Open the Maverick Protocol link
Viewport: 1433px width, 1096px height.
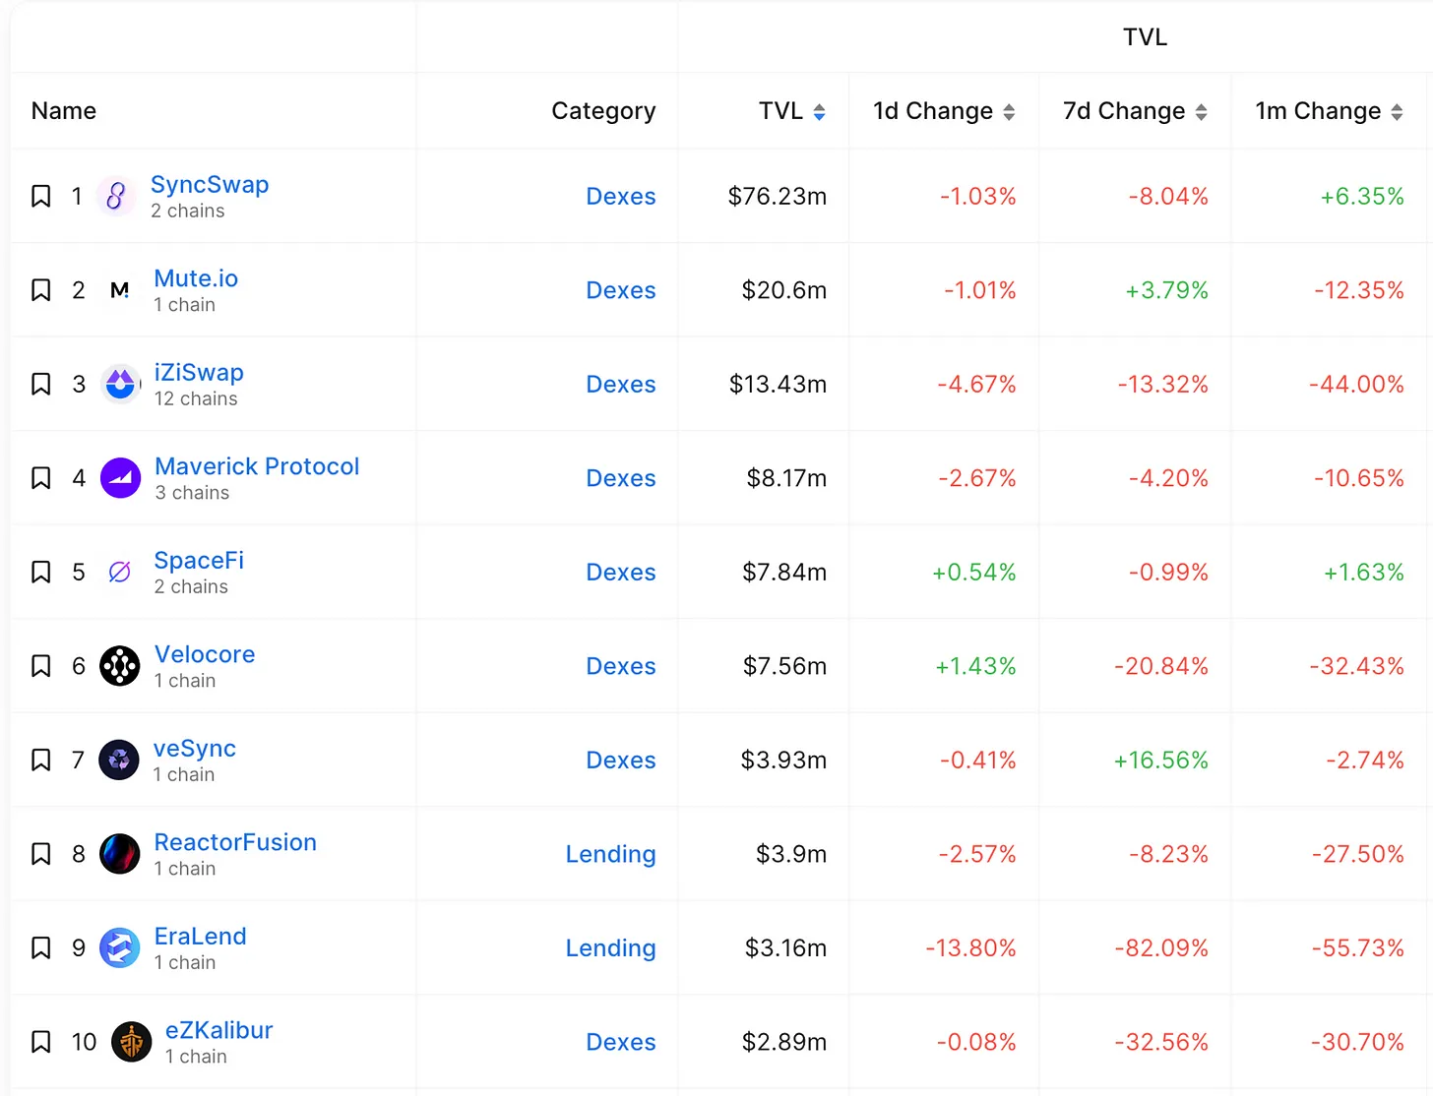pos(257,466)
